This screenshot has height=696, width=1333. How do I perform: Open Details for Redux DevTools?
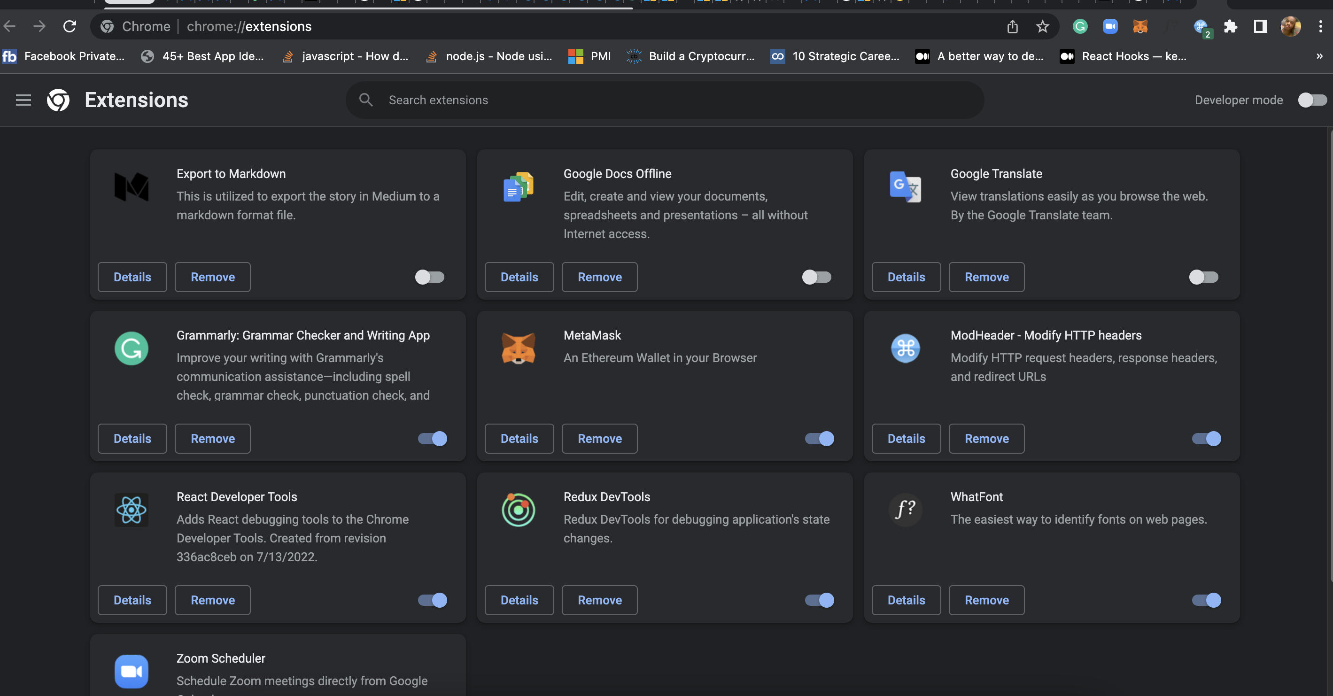coord(519,600)
